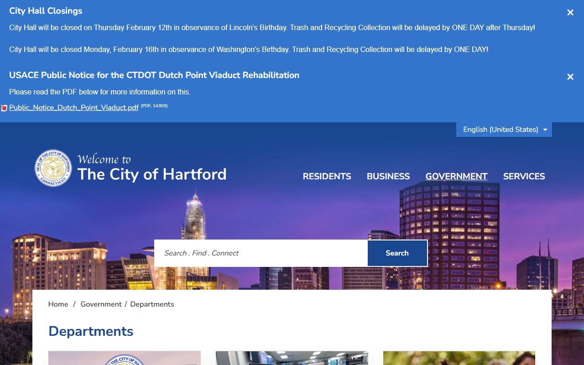The width and height of the screenshot is (584, 365).
Task: Focus the Search . Find . Connect field
Action: tap(261, 253)
